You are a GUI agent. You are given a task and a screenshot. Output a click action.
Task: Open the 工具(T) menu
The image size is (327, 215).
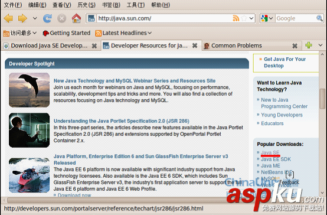(x=136, y=5)
